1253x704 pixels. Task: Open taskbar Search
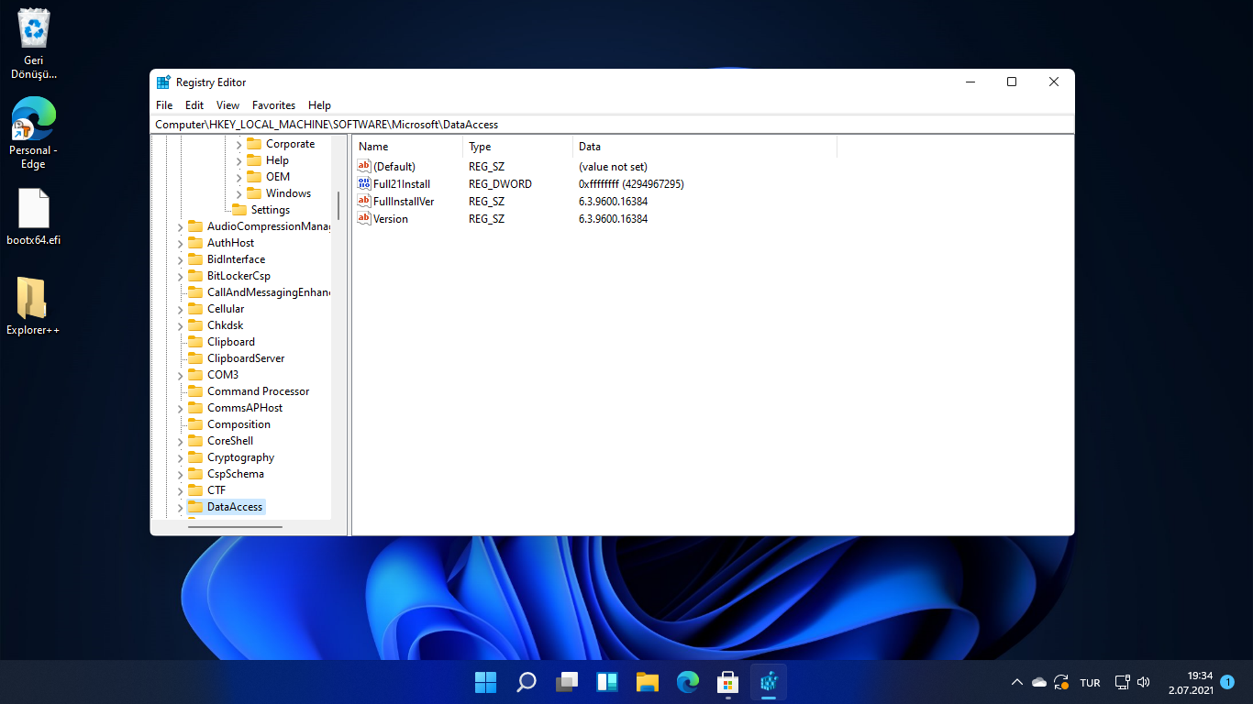pyautogui.click(x=527, y=682)
